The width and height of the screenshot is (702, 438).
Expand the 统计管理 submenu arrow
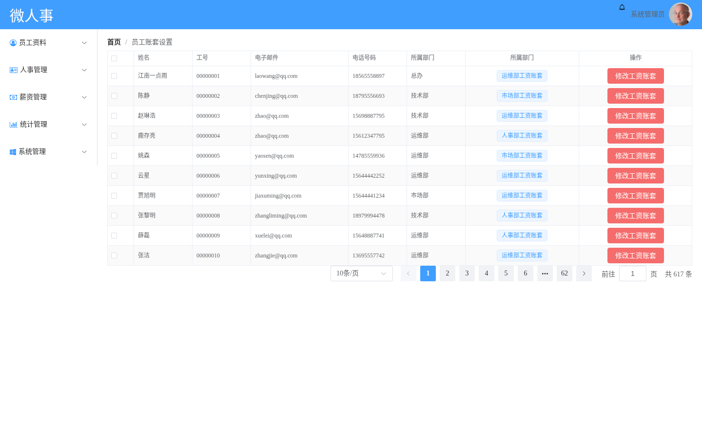(84, 125)
